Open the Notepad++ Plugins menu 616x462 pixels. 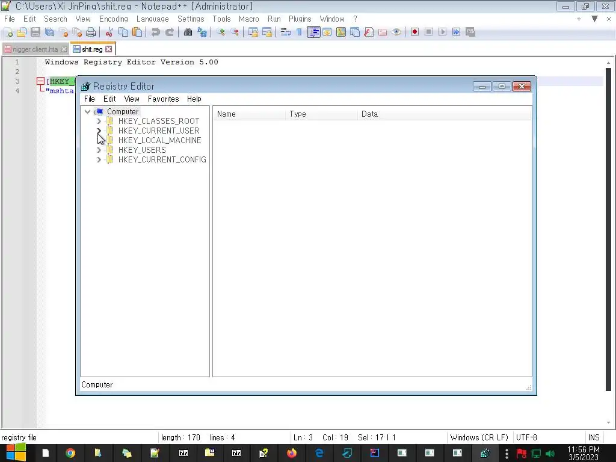click(300, 19)
